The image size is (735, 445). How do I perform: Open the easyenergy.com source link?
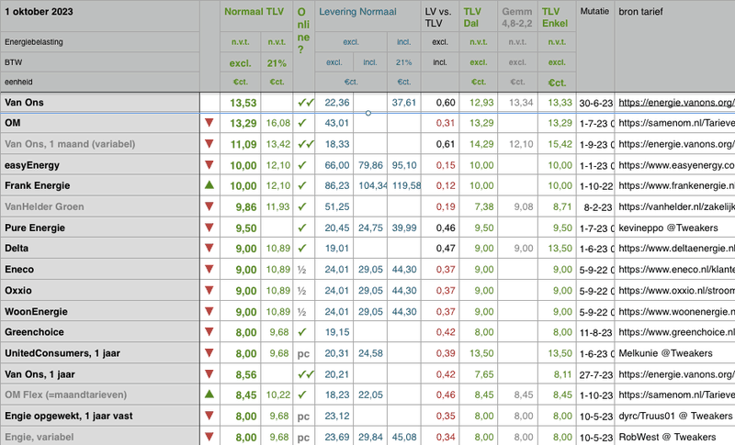click(x=676, y=165)
